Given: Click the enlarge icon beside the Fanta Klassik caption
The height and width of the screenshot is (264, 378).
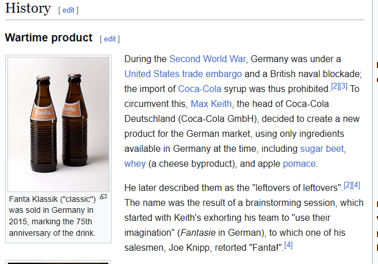Looking at the screenshot, I should (x=104, y=197).
